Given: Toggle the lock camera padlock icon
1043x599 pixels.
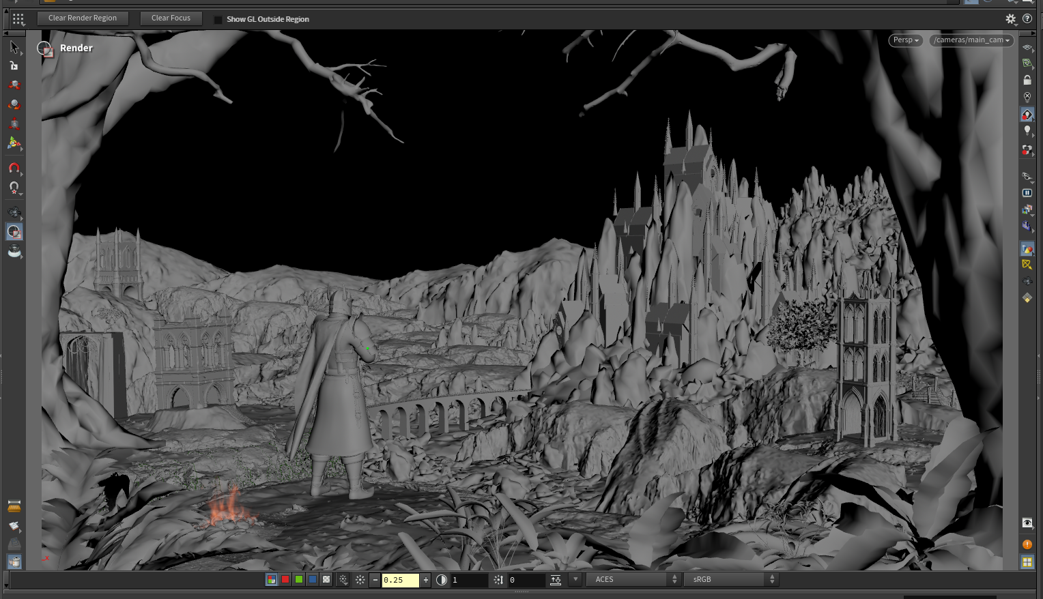Looking at the screenshot, I should coord(1027,80).
